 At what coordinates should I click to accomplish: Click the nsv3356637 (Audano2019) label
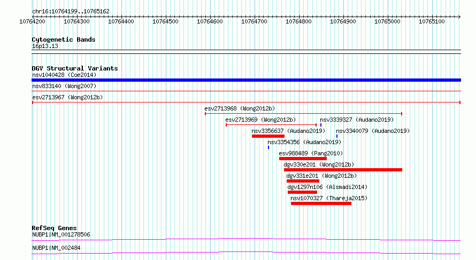(x=288, y=131)
